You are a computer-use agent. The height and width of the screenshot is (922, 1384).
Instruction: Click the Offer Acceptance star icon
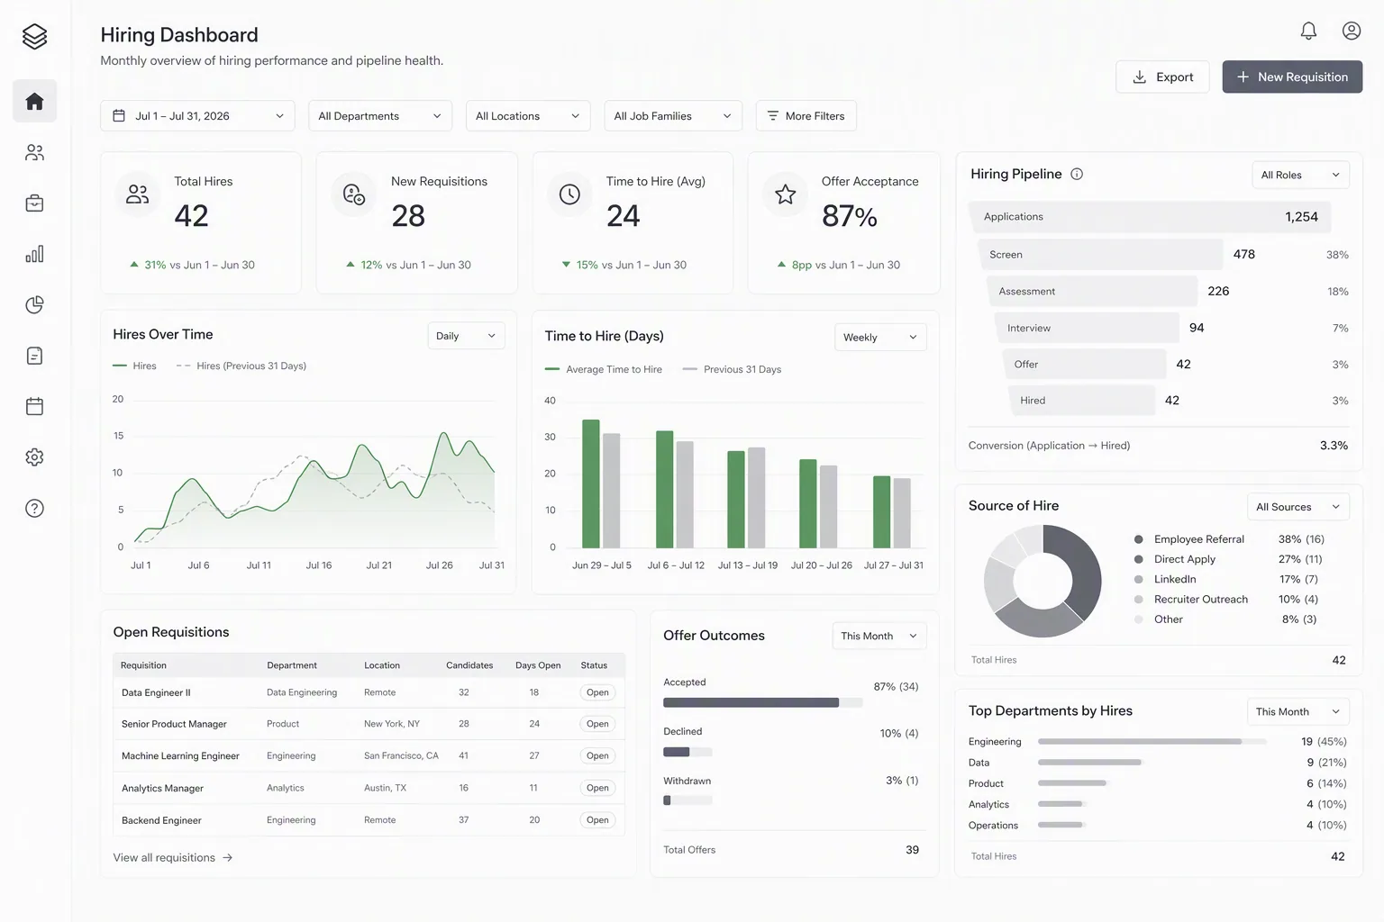785,194
